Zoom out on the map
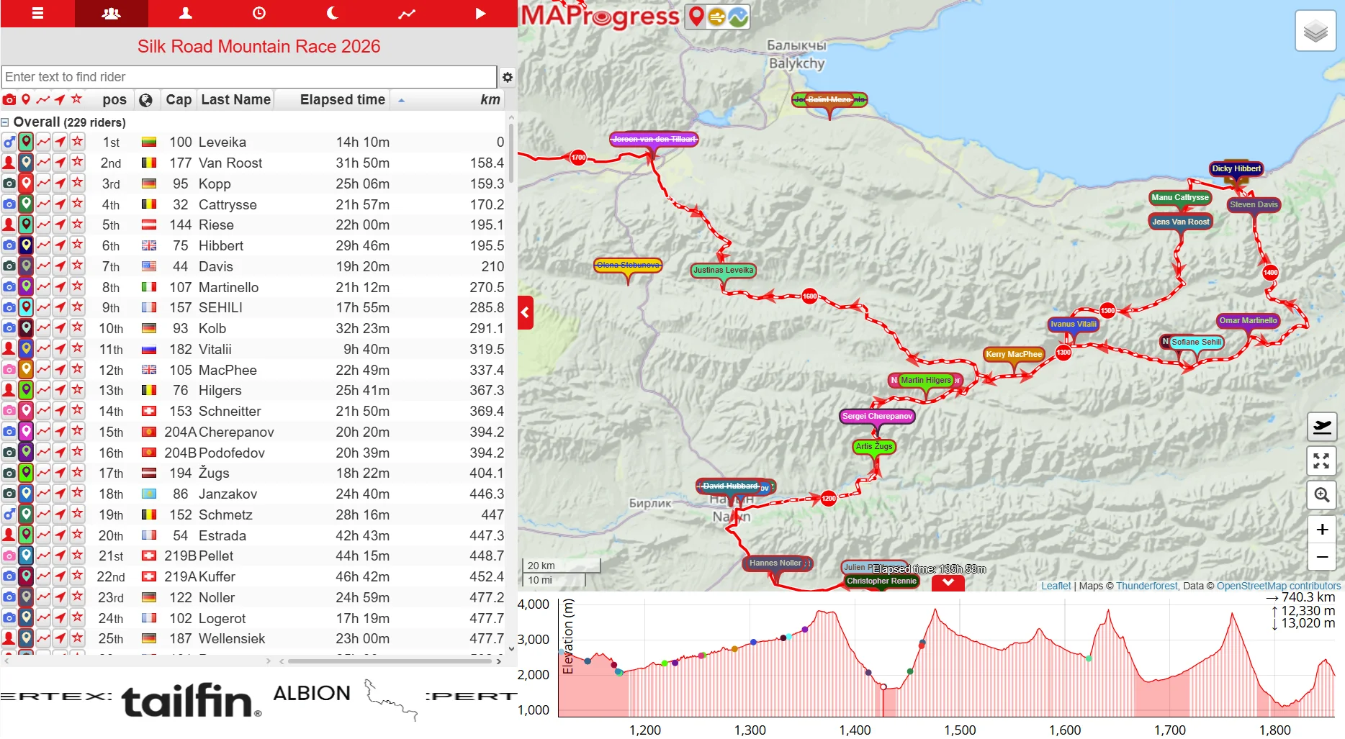This screenshot has width=1345, height=739. pos(1322,557)
